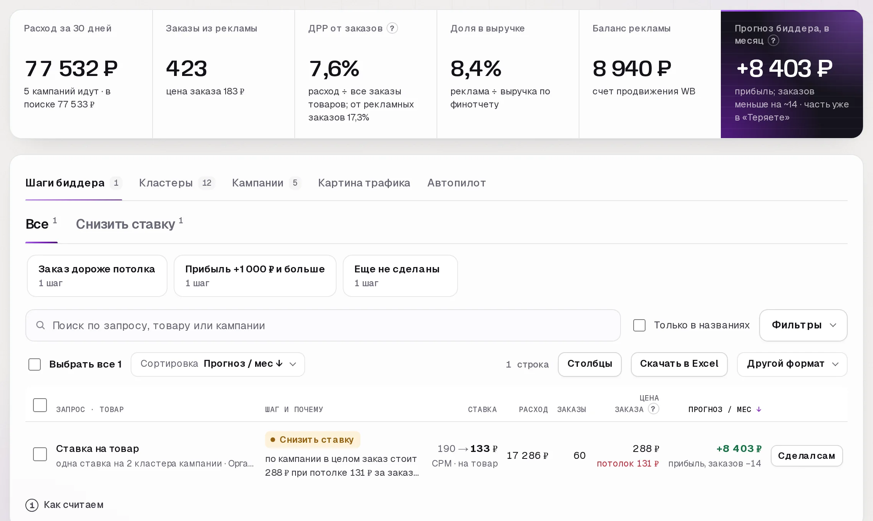Click the Сделал сам button
873x521 pixels.
tap(807, 456)
